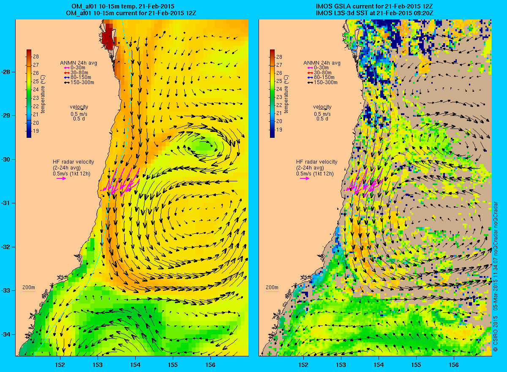The image size is (507, 372).
Task: Click 'HF radar velocity' label in OM_af01 panel
Action: tap(73, 162)
